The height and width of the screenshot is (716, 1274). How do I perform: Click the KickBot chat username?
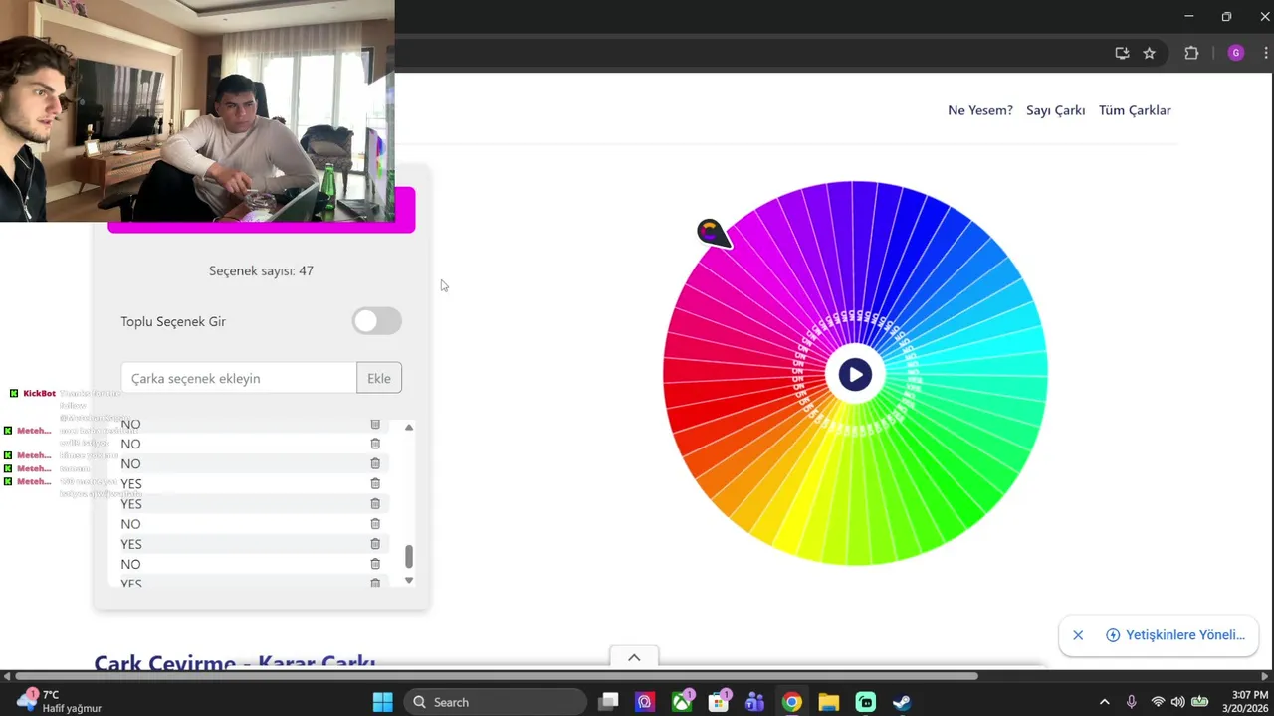(40, 393)
